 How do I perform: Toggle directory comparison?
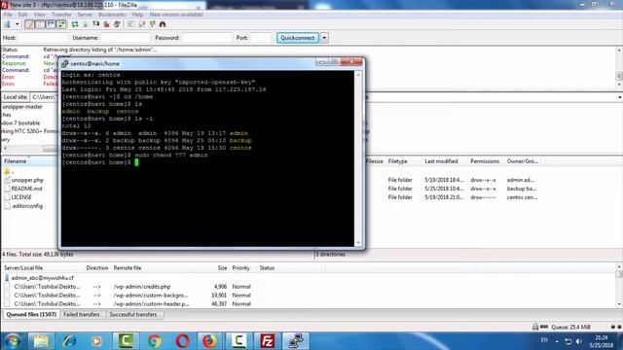[x=142, y=24]
